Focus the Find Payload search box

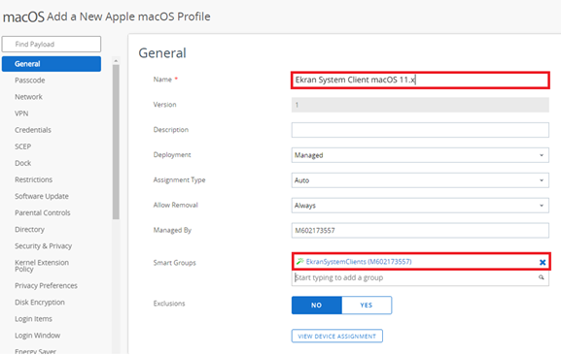pyautogui.click(x=52, y=45)
